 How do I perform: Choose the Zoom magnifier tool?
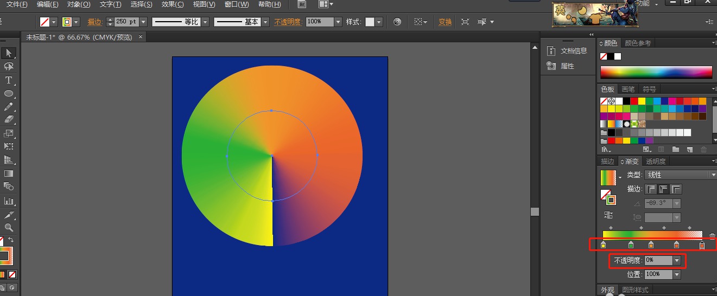(x=9, y=228)
